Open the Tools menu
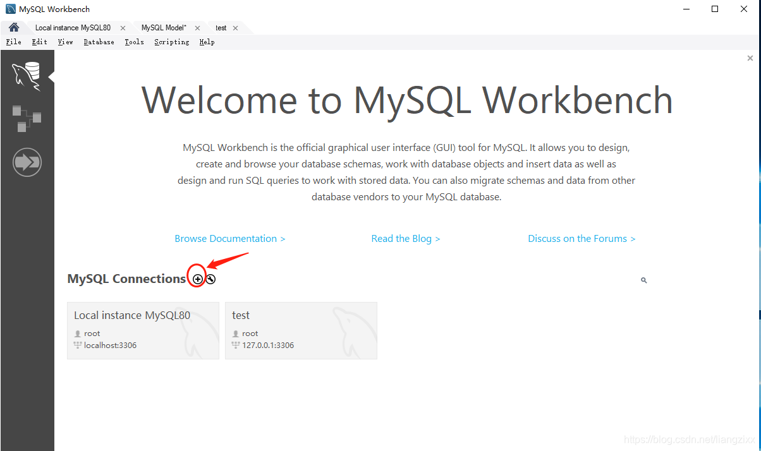The image size is (761, 451). [x=134, y=42]
